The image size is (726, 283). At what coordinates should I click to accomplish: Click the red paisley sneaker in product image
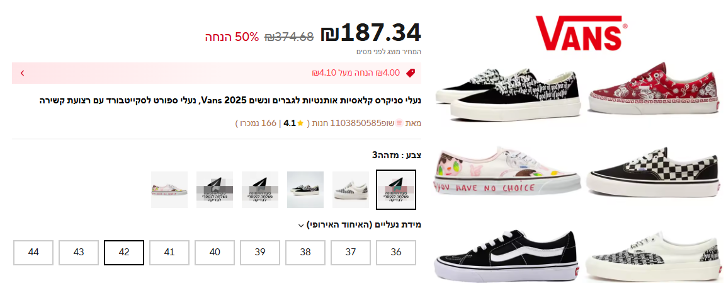point(654,88)
